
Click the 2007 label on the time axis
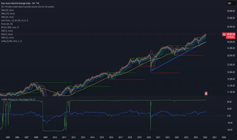(26, 137)
